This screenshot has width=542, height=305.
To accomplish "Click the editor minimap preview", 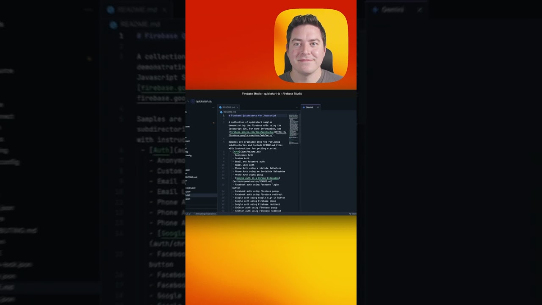I will point(293,129).
